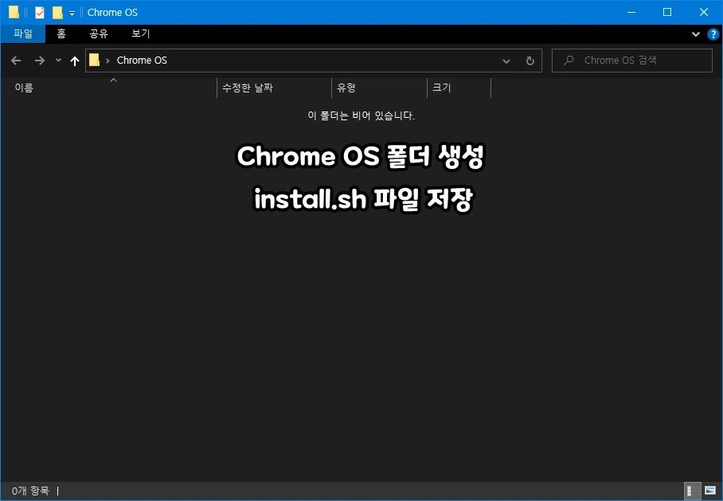Click the 0개 항목 status text

[x=30, y=491]
